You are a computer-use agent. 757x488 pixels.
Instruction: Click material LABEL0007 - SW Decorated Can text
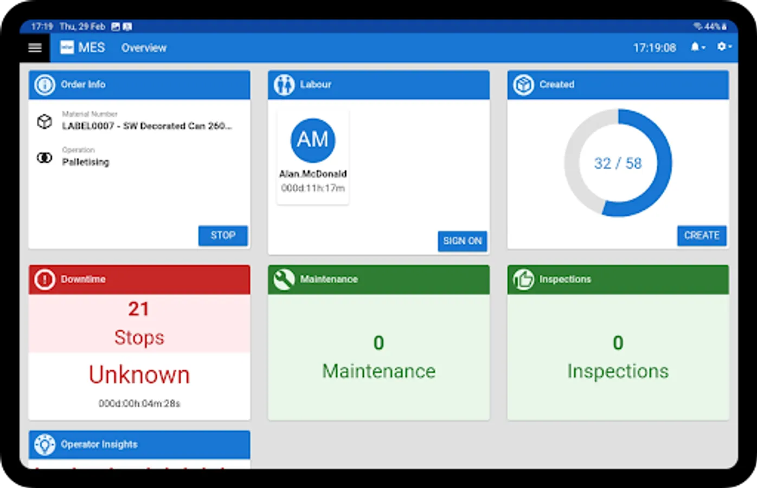147,126
